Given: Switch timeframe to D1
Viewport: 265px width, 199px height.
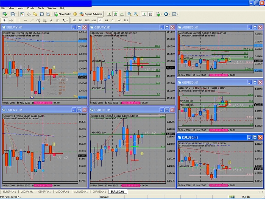Looking at the screenshot, I should point(113,20).
